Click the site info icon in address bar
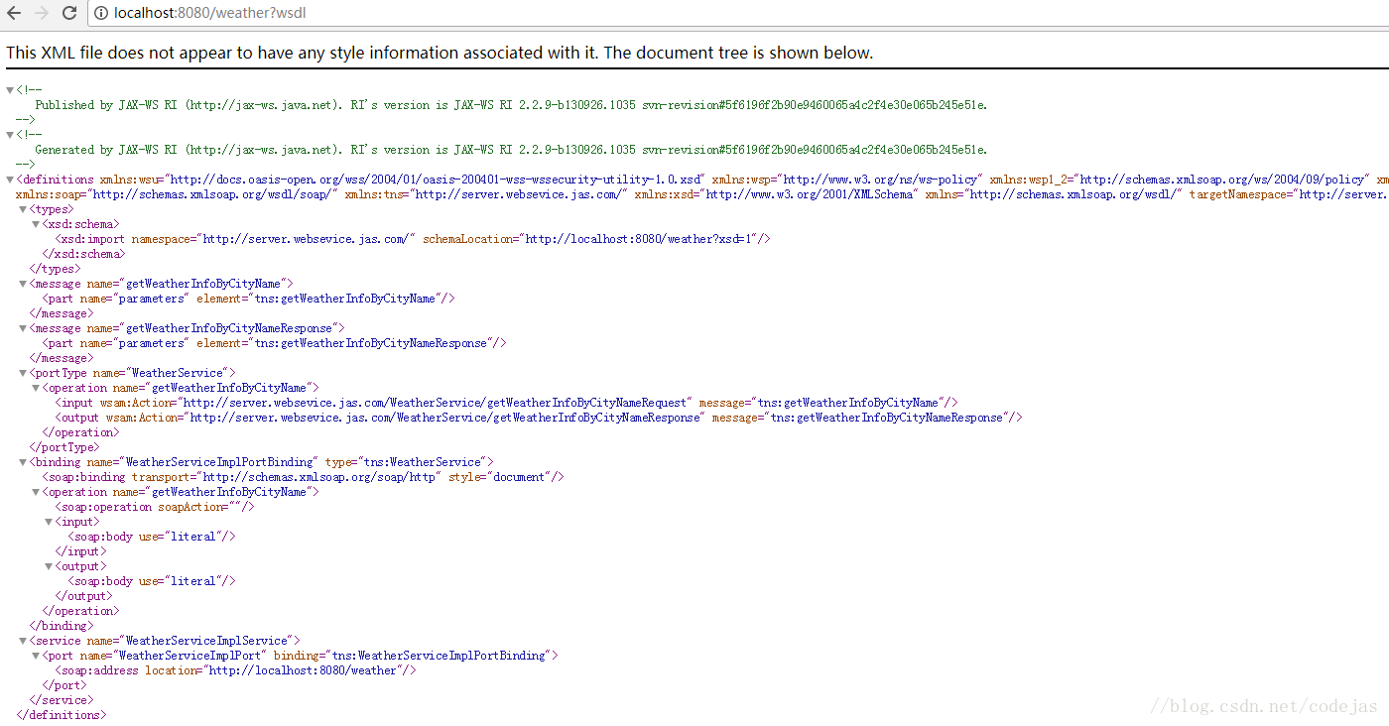Image resolution: width=1389 pixels, height=726 pixels. click(102, 13)
